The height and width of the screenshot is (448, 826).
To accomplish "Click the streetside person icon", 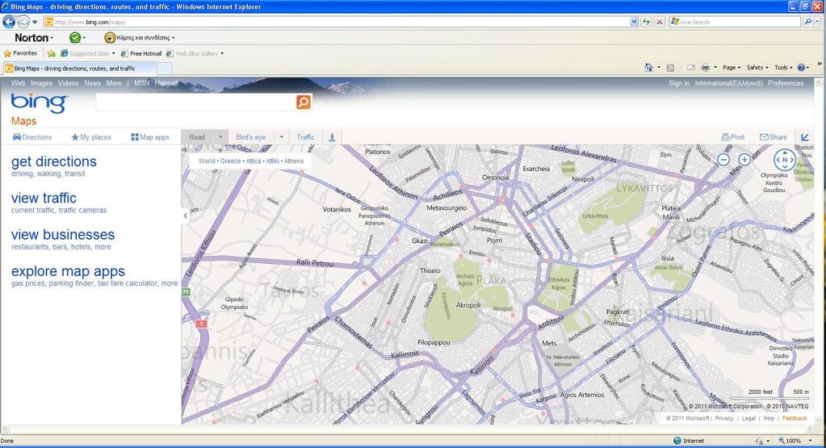I will (x=332, y=137).
